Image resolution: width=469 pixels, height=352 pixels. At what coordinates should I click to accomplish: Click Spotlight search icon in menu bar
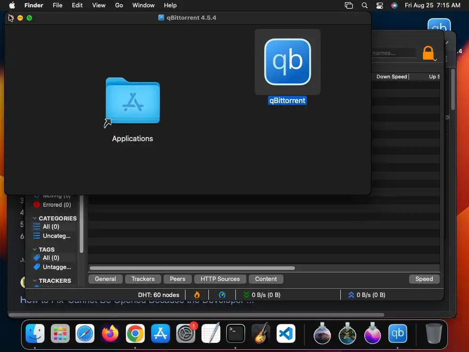pyautogui.click(x=364, y=5)
